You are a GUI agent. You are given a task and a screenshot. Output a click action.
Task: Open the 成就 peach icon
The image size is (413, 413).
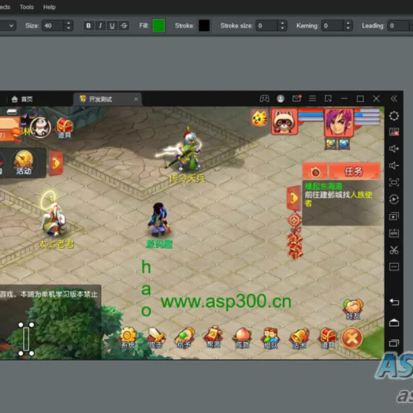tap(242, 338)
